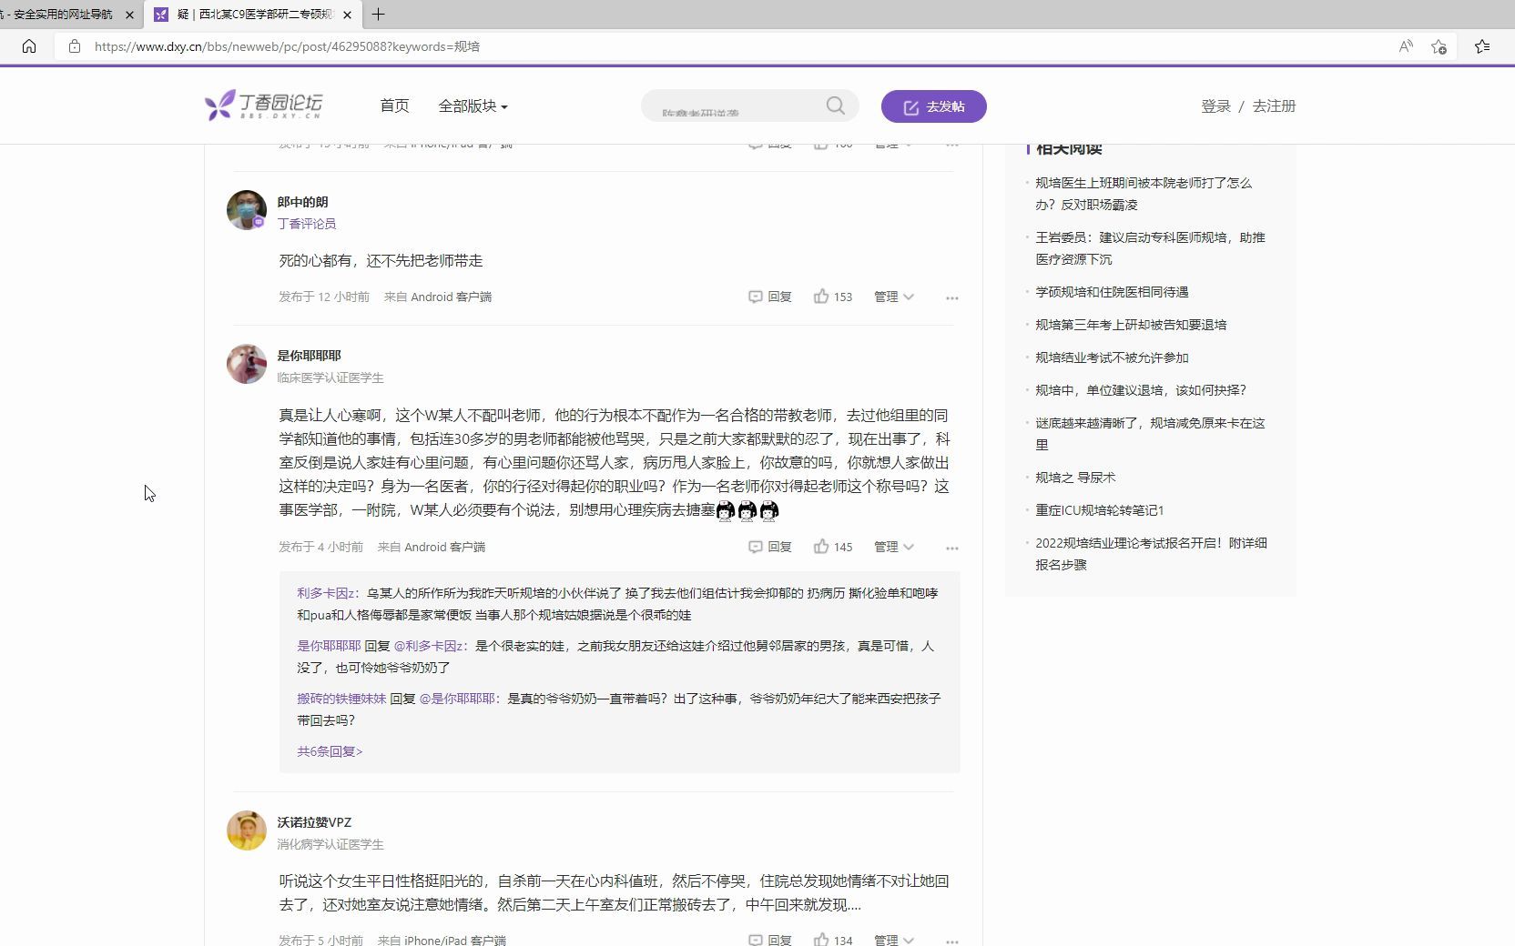Open more options for 郎中的朗's comment
The width and height of the screenshot is (1515, 946).
pyautogui.click(x=951, y=297)
